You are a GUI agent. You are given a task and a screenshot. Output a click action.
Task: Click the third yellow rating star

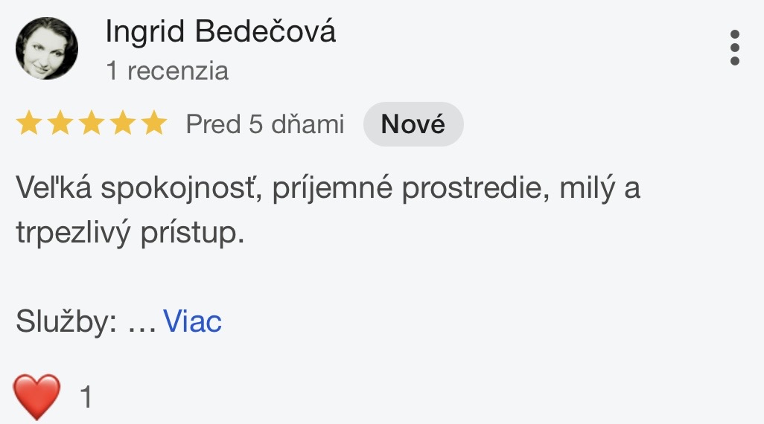click(92, 123)
